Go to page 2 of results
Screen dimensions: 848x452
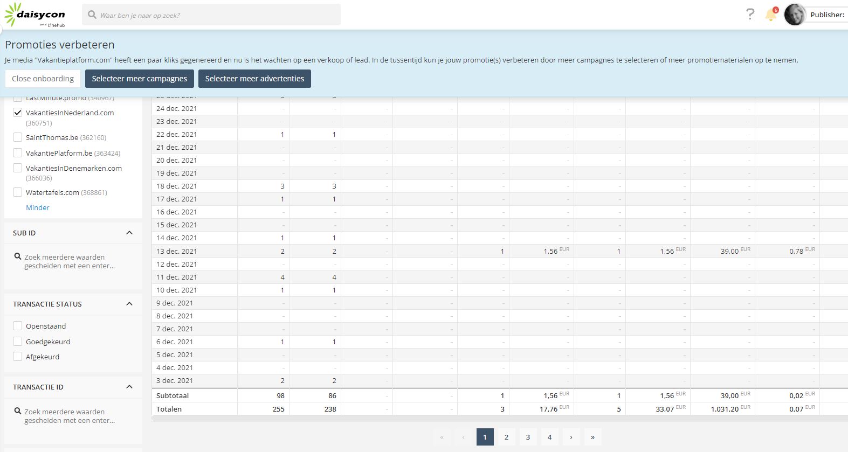click(x=507, y=437)
